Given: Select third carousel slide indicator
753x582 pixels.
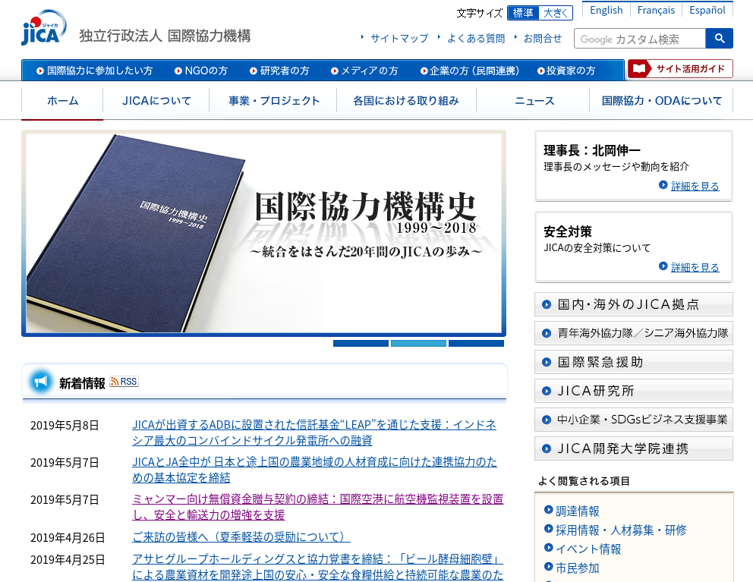Looking at the screenshot, I should click(x=476, y=343).
